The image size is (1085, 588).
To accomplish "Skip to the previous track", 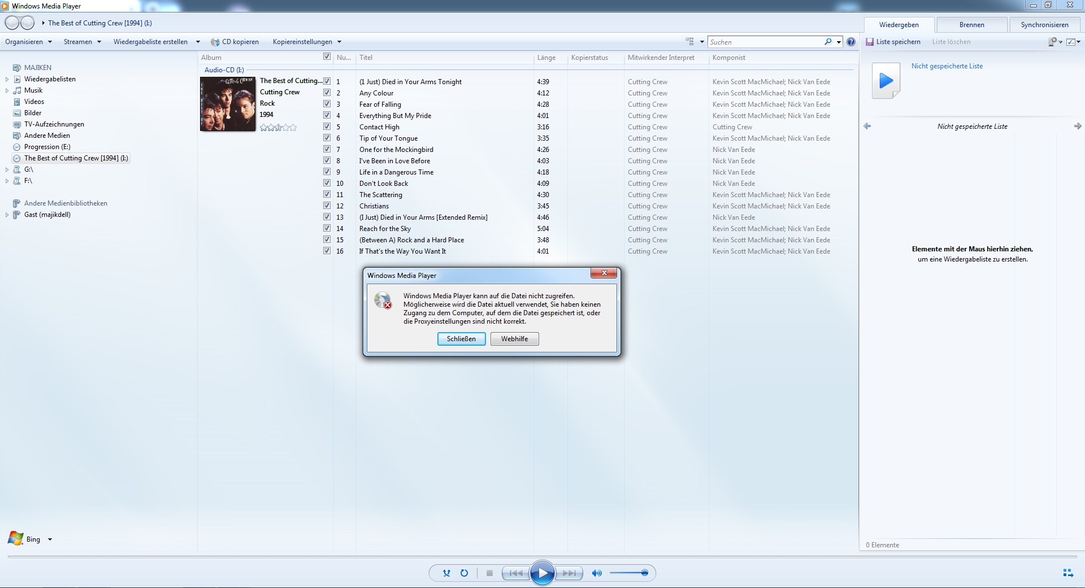I will tap(516, 573).
